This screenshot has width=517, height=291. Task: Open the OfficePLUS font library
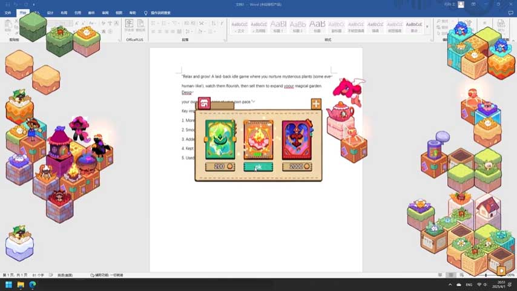click(x=129, y=25)
